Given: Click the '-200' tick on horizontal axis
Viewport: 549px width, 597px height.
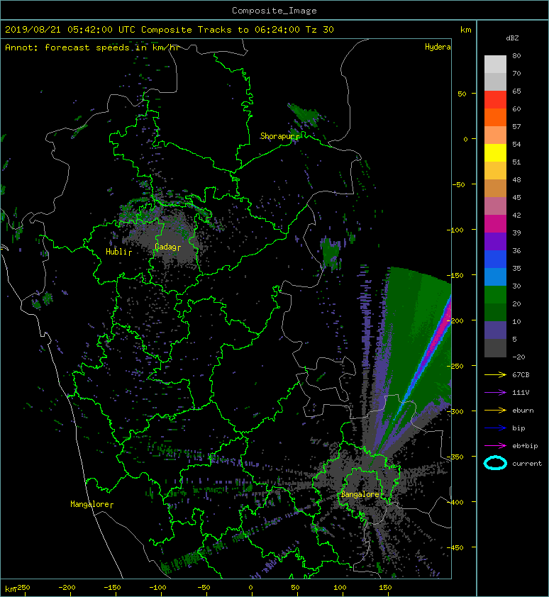Looking at the screenshot, I should [x=67, y=588].
